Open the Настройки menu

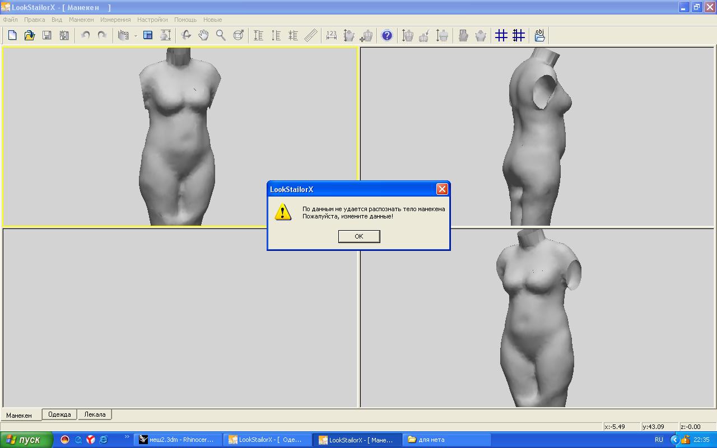152,20
